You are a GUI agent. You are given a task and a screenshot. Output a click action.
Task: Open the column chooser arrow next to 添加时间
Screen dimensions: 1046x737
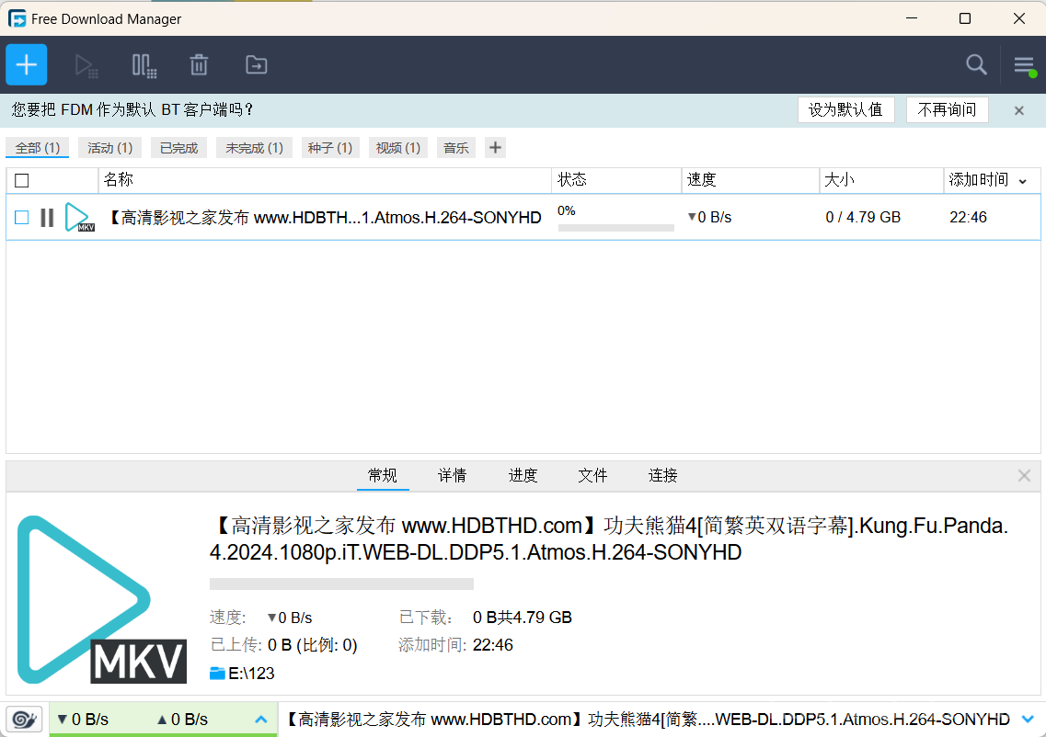(1023, 181)
